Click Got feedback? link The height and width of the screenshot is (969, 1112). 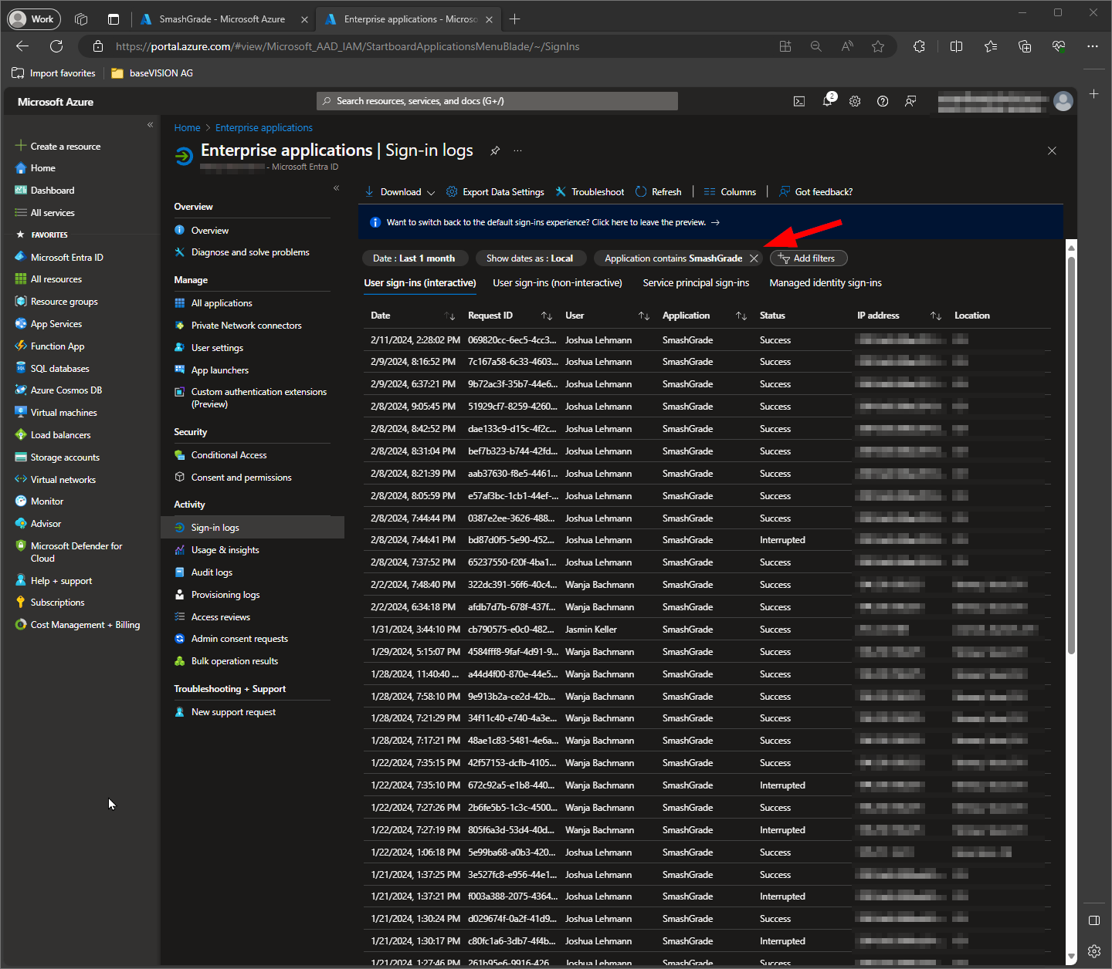pyautogui.click(x=816, y=192)
